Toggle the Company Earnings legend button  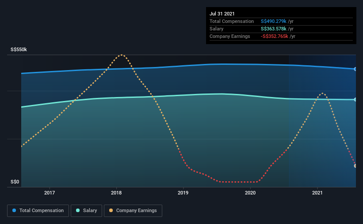point(133,211)
